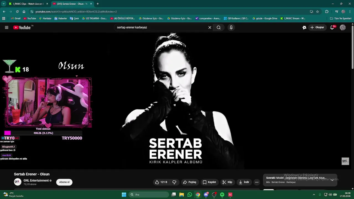
Task: Click the Oluştur create button
Action: pyautogui.click(x=317, y=27)
